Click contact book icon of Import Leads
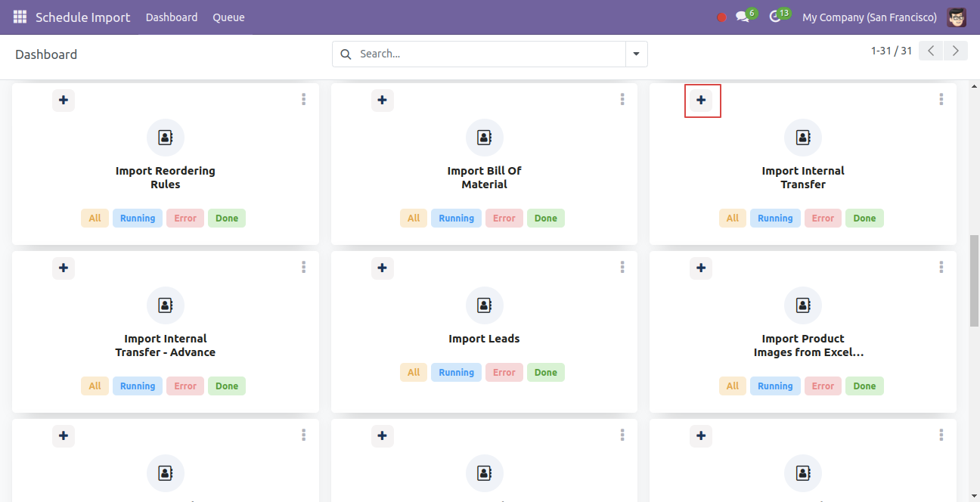Image resolution: width=980 pixels, height=502 pixels. (x=485, y=305)
